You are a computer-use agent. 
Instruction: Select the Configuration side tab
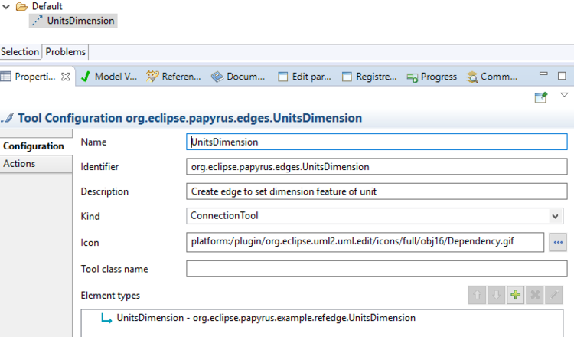coord(36,146)
